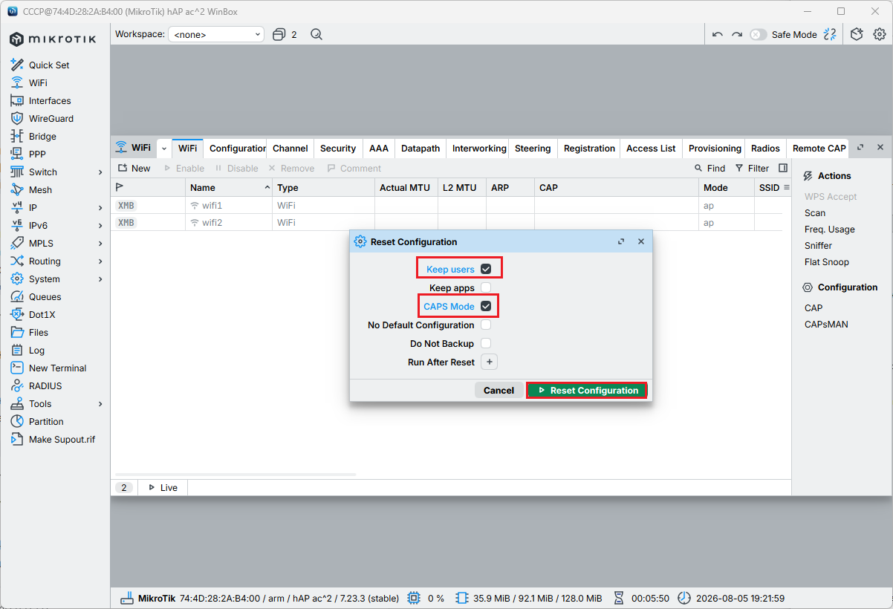The height and width of the screenshot is (609, 893).
Task: Switch to the Registration tab
Action: tap(589, 148)
